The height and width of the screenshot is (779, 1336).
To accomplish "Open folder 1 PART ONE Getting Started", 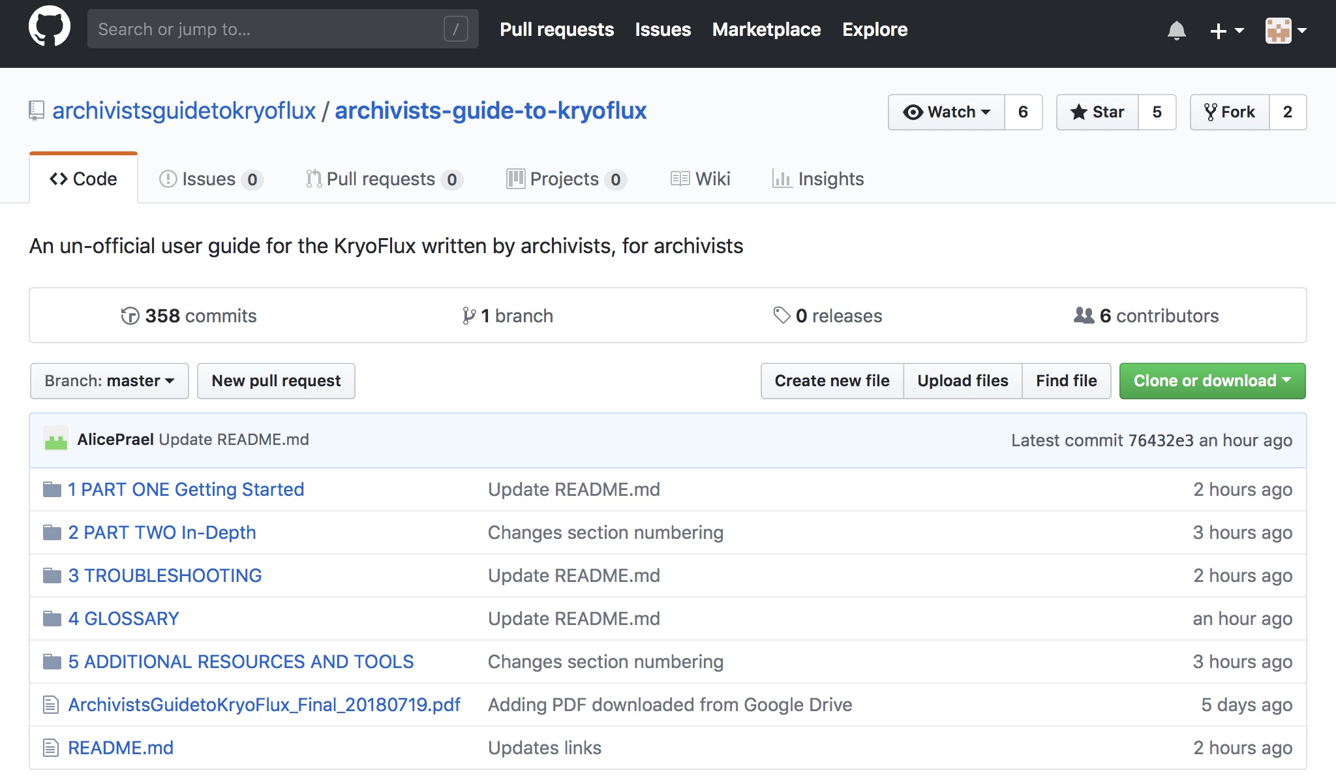I will click(186, 489).
